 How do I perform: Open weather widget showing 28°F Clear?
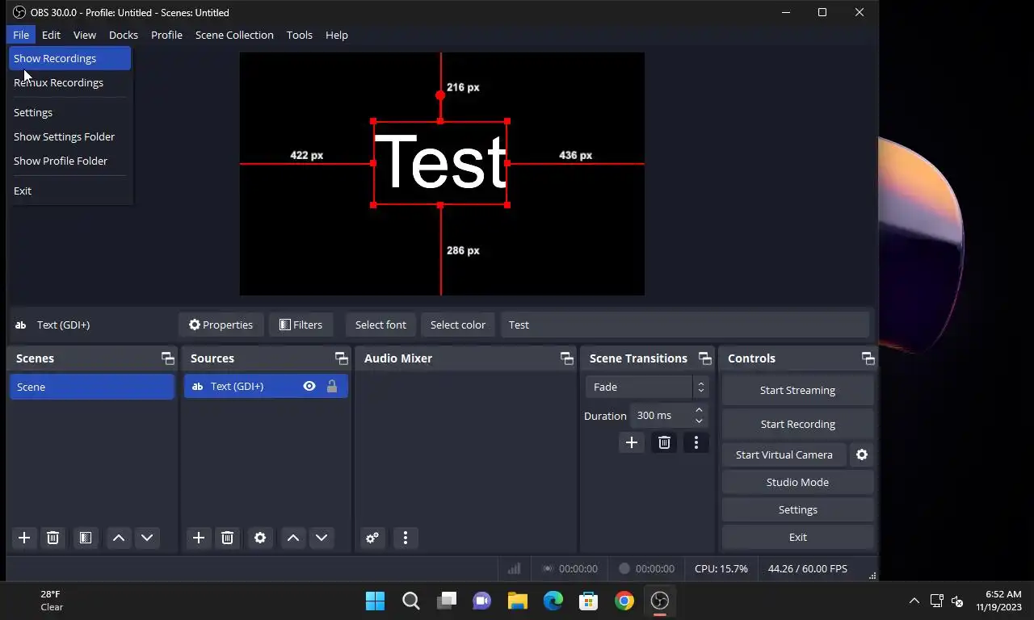pos(52,601)
